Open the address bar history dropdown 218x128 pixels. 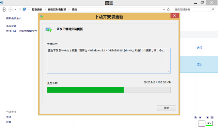point(164,10)
